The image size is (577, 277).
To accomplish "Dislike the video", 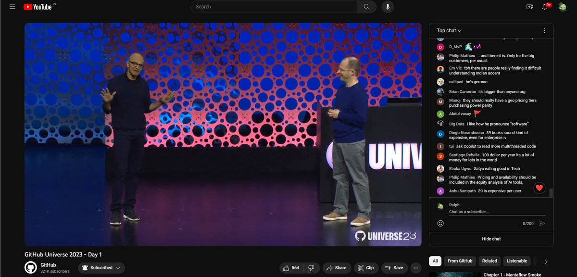I will point(311,268).
